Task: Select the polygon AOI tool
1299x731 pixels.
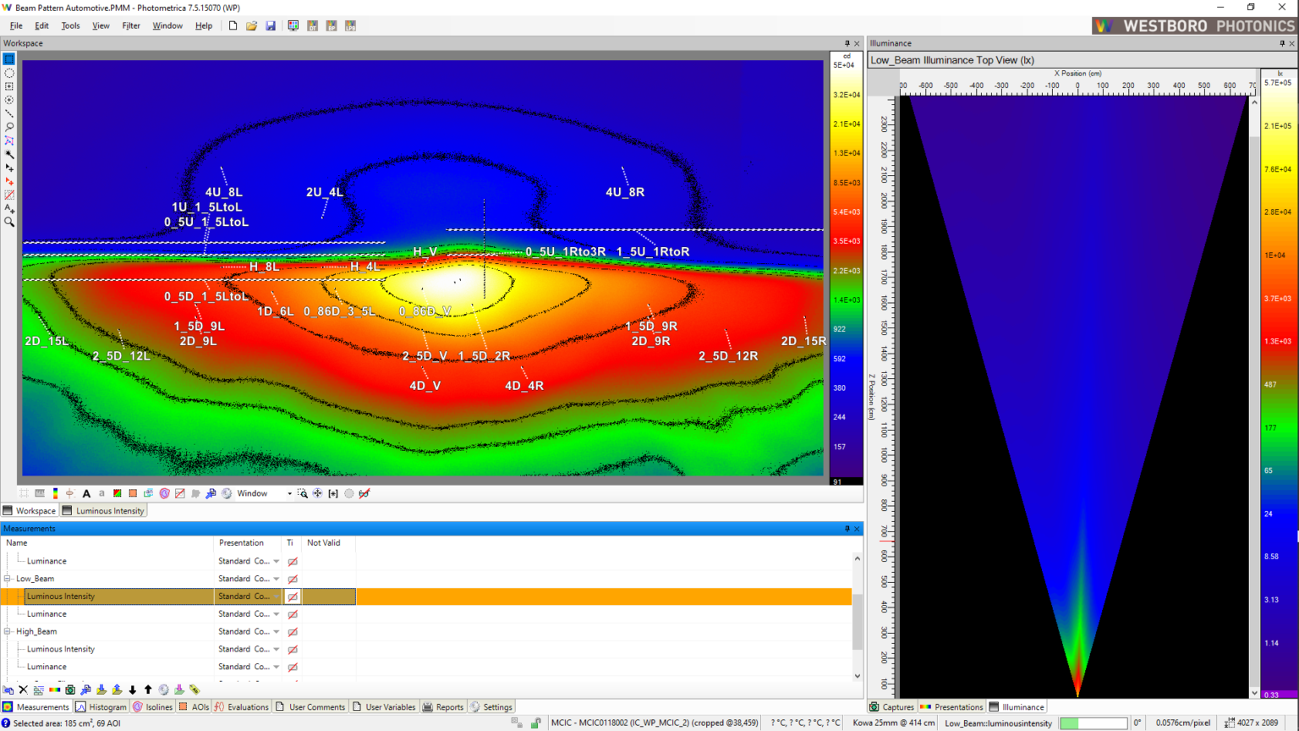Action: [9, 140]
